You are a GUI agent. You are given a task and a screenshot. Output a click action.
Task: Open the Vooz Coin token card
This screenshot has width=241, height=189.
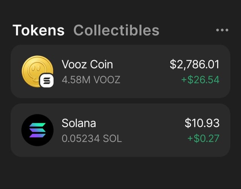coord(143,71)
